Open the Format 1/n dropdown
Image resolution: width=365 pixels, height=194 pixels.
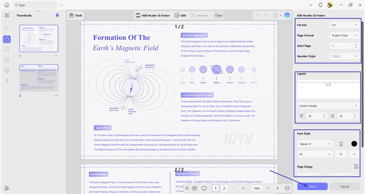pyautogui.click(x=344, y=25)
